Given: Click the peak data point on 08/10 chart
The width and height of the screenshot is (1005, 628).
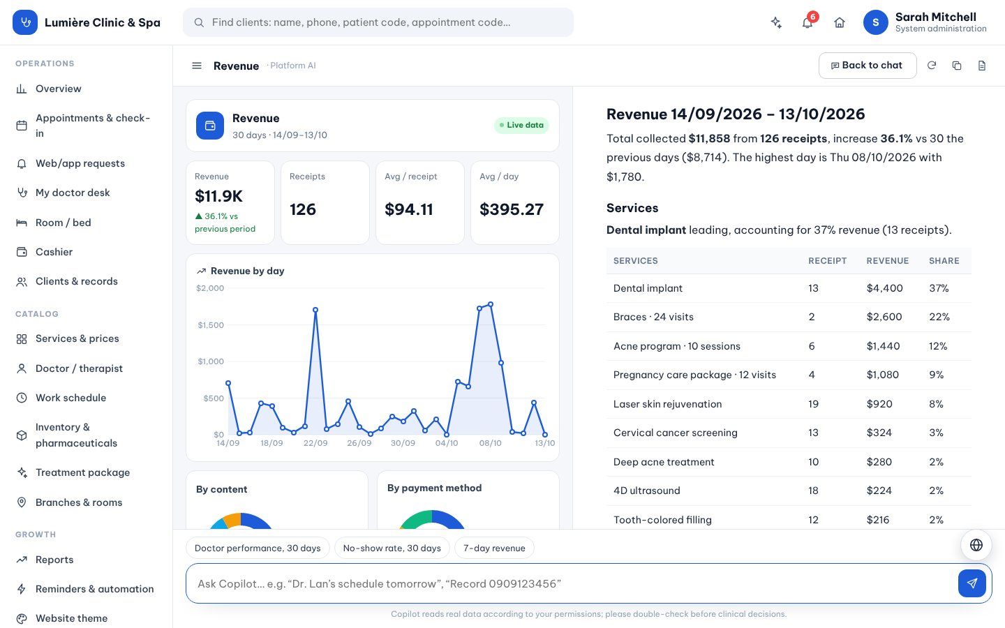Looking at the screenshot, I should click(491, 304).
